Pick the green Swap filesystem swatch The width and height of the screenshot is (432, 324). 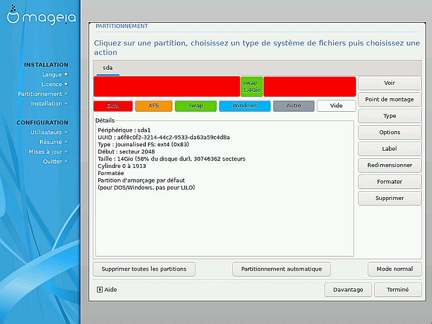[195, 106]
